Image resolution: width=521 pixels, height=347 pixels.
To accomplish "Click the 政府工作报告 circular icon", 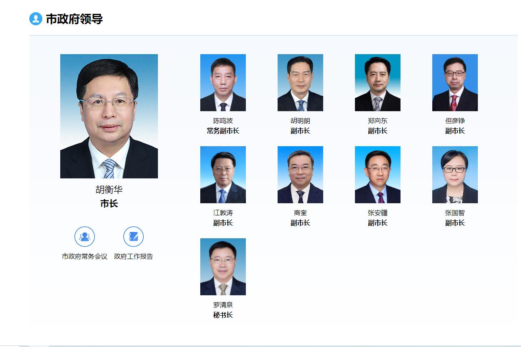I will coord(134,237).
